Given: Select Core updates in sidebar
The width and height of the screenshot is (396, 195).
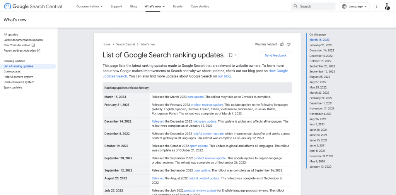Looking at the screenshot, I should [x=12, y=71].
